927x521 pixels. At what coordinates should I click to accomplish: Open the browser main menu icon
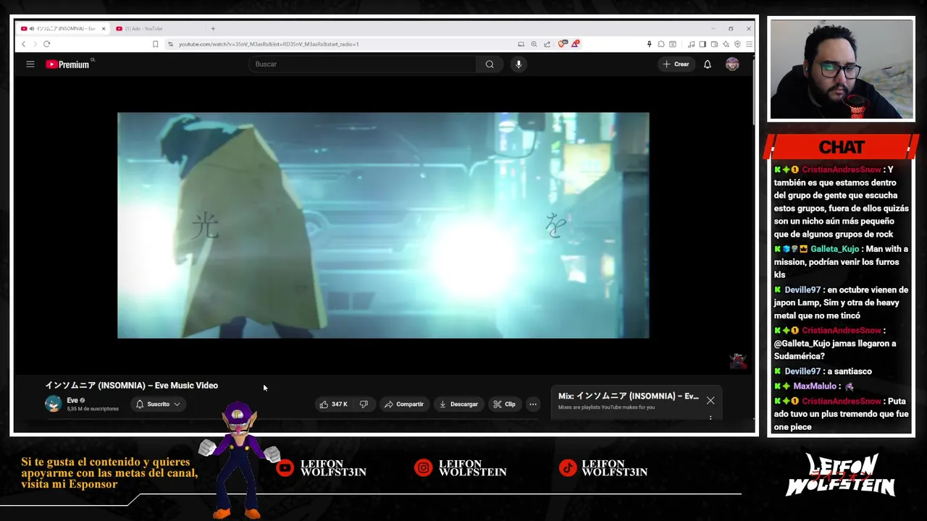[x=749, y=44]
